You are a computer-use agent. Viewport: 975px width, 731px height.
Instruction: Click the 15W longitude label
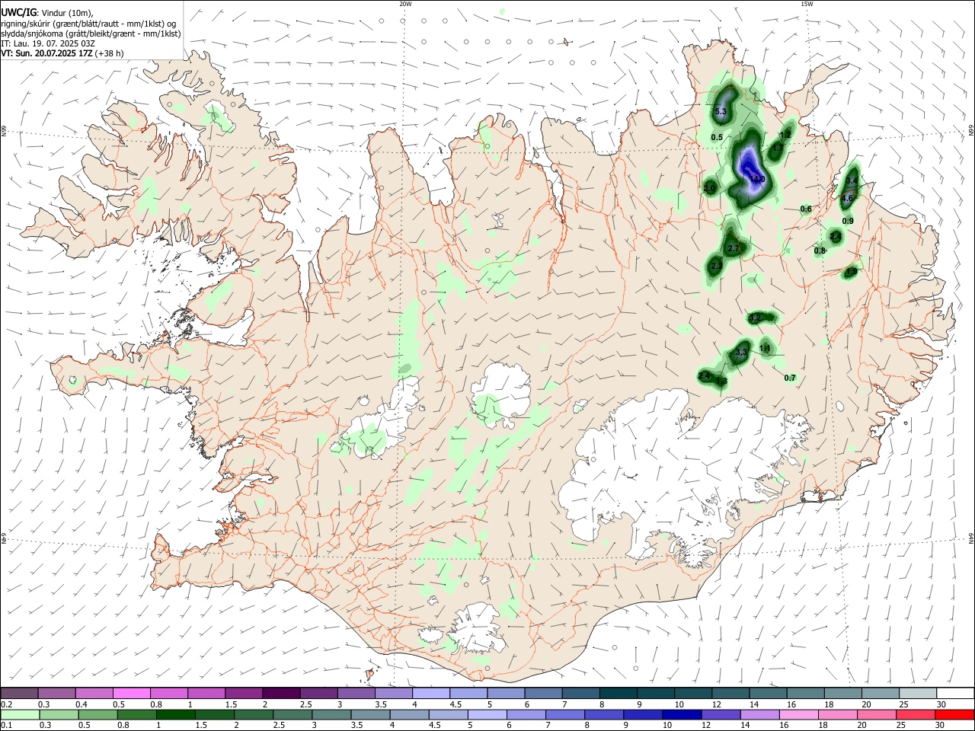click(807, 4)
